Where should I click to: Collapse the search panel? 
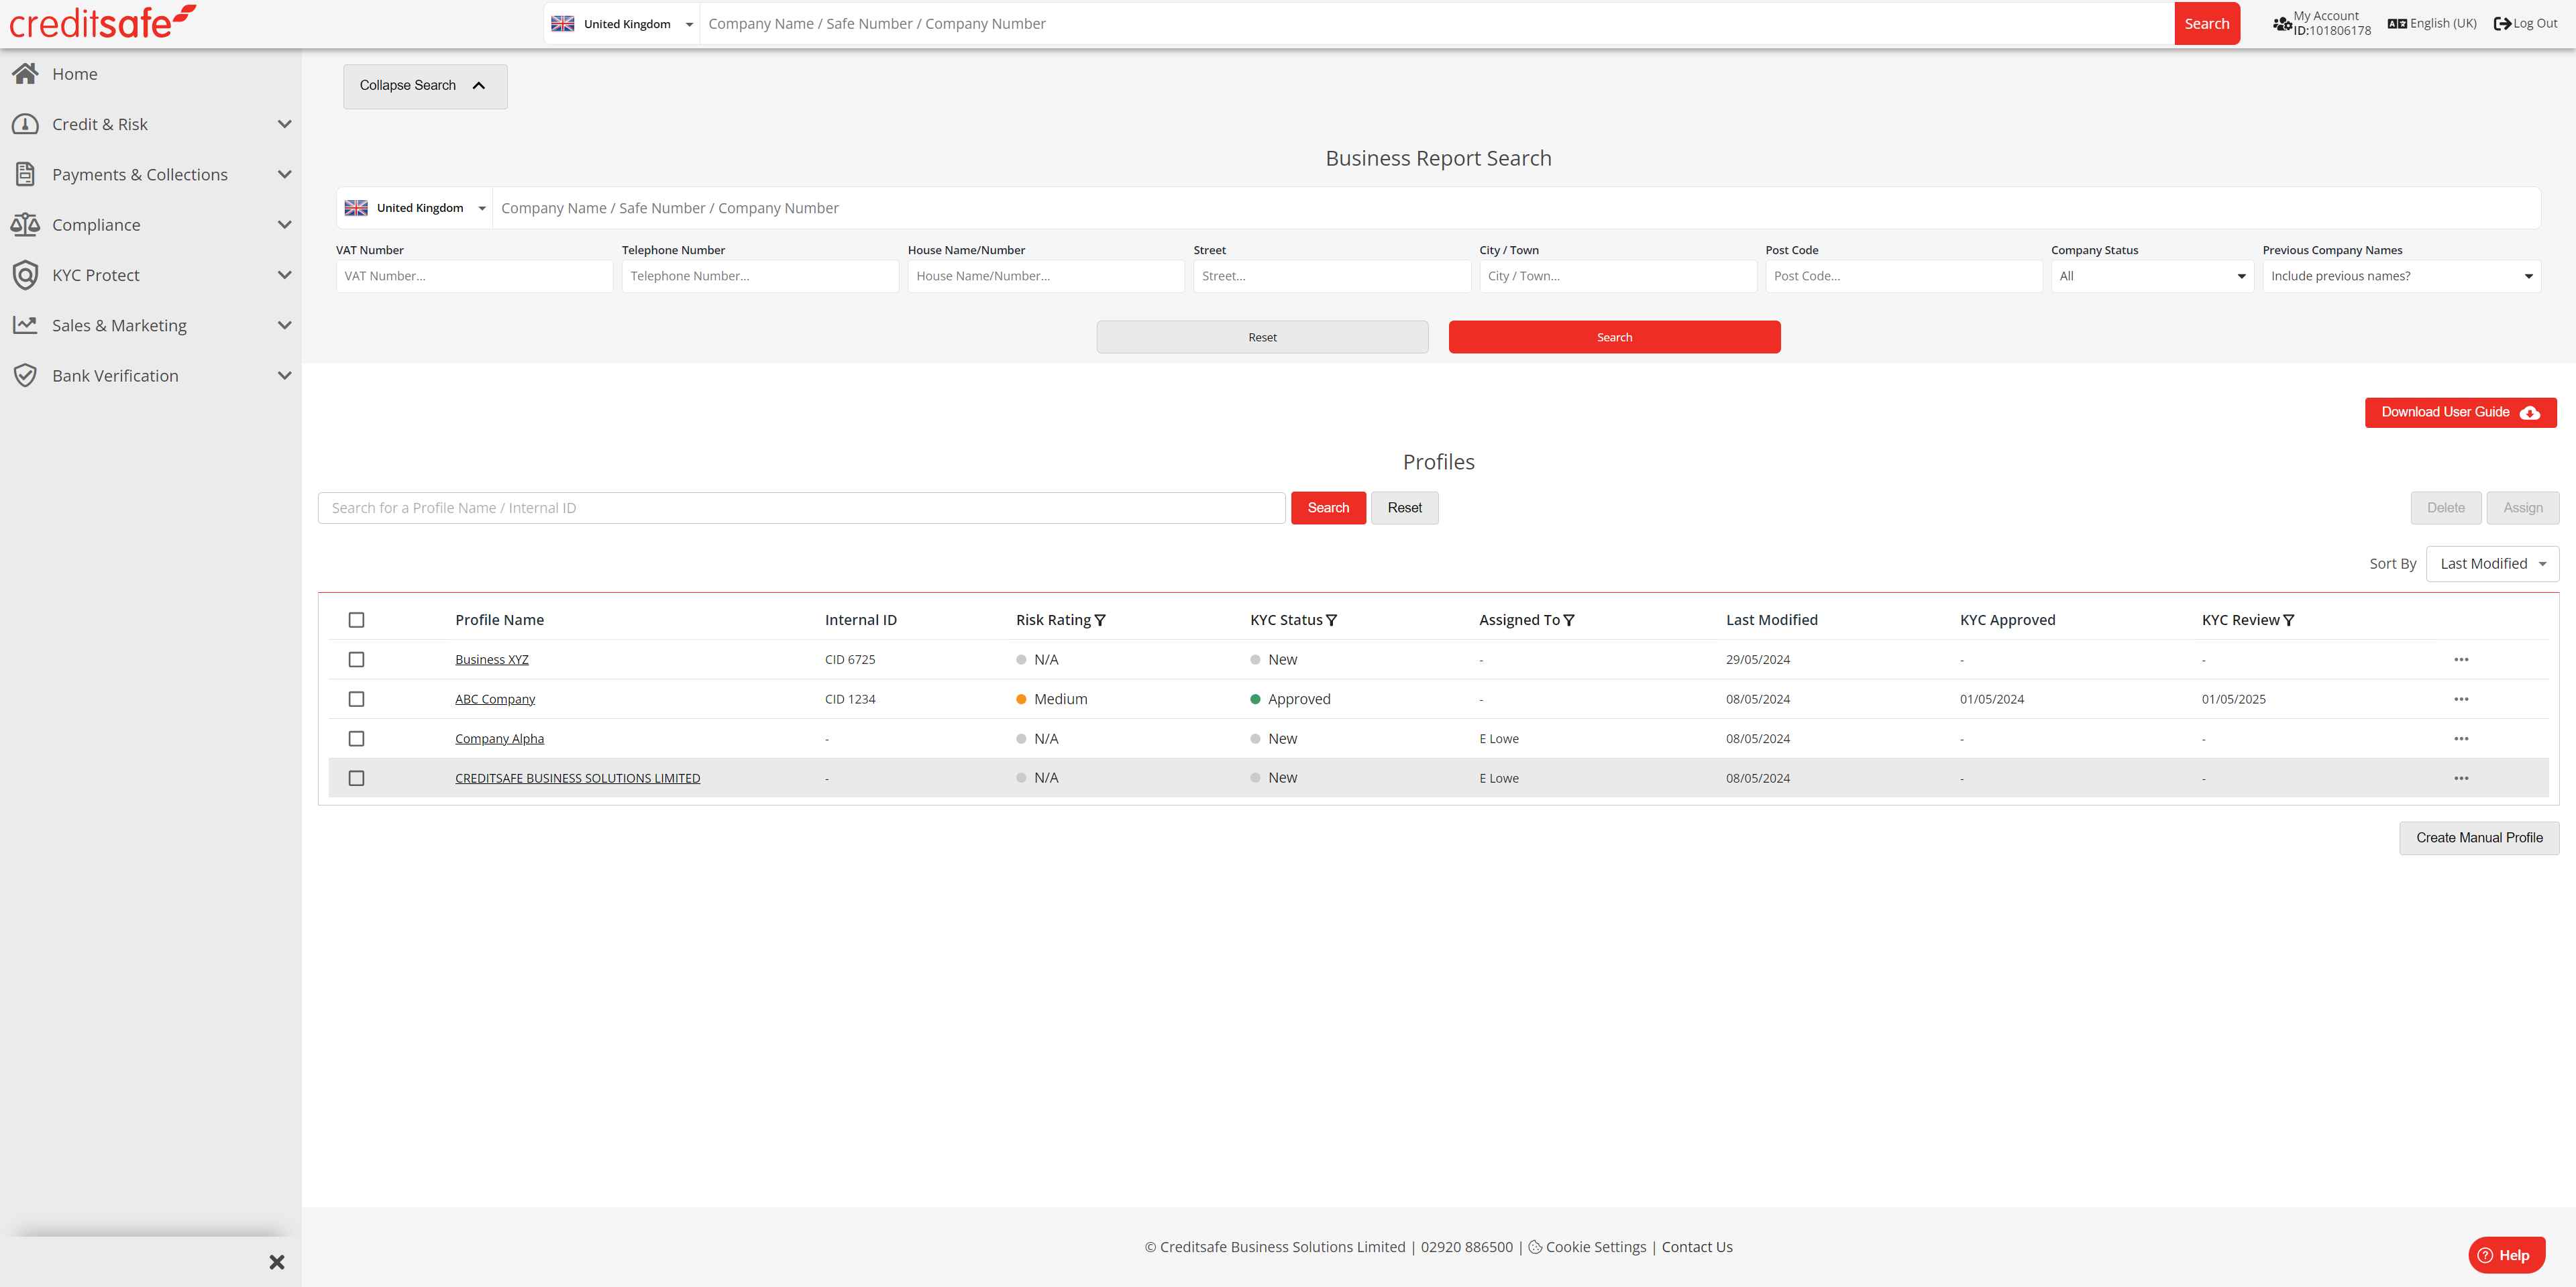click(x=425, y=86)
